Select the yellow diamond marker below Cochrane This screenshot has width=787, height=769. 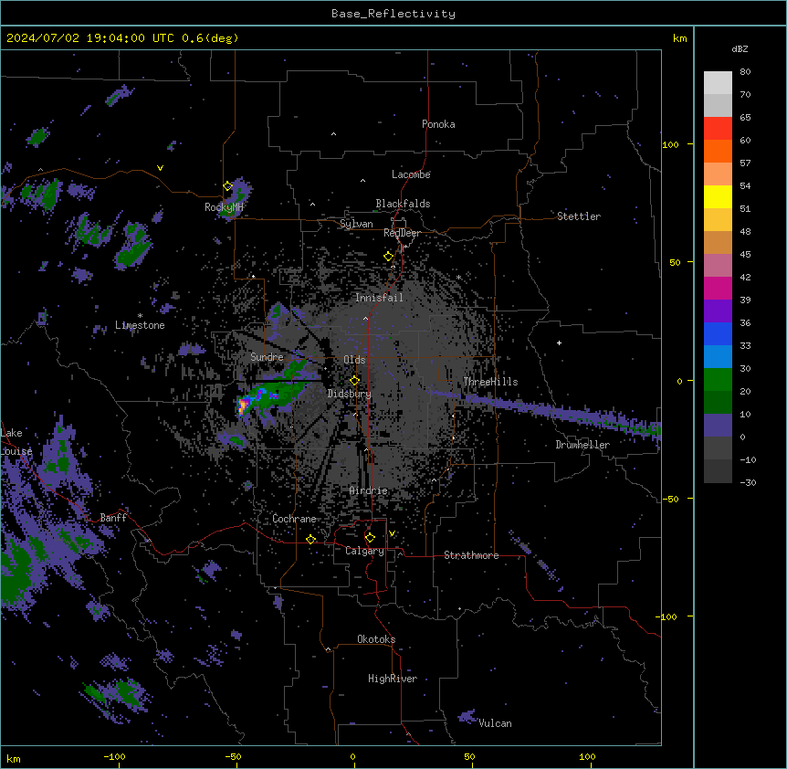(x=310, y=540)
